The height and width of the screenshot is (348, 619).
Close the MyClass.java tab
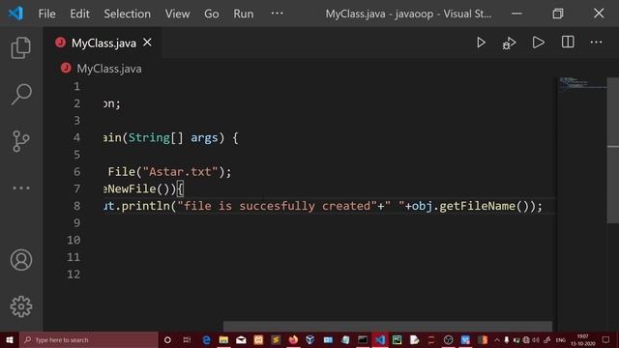pyautogui.click(x=147, y=43)
